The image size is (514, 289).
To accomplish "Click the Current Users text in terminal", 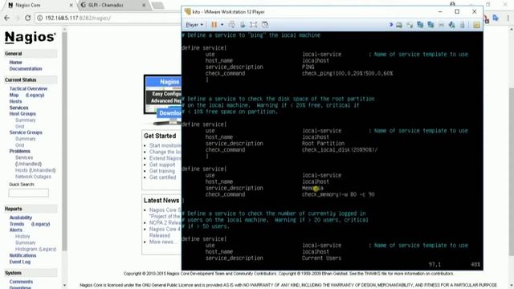I will 321,258.
